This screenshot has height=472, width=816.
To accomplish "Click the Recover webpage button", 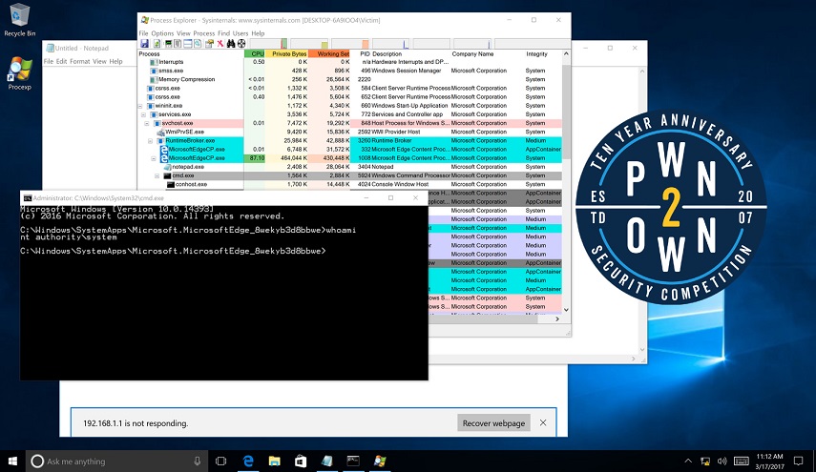I will [x=493, y=422].
